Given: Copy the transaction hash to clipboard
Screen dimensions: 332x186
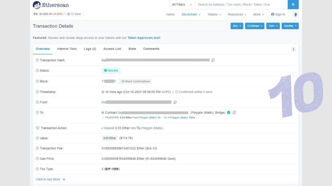Looking at the screenshot, I should (213, 60).
